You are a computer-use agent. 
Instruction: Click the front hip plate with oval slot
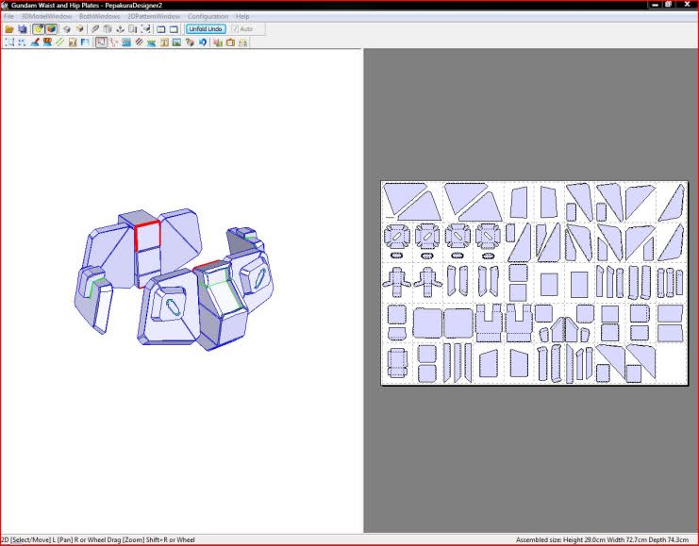171,307
